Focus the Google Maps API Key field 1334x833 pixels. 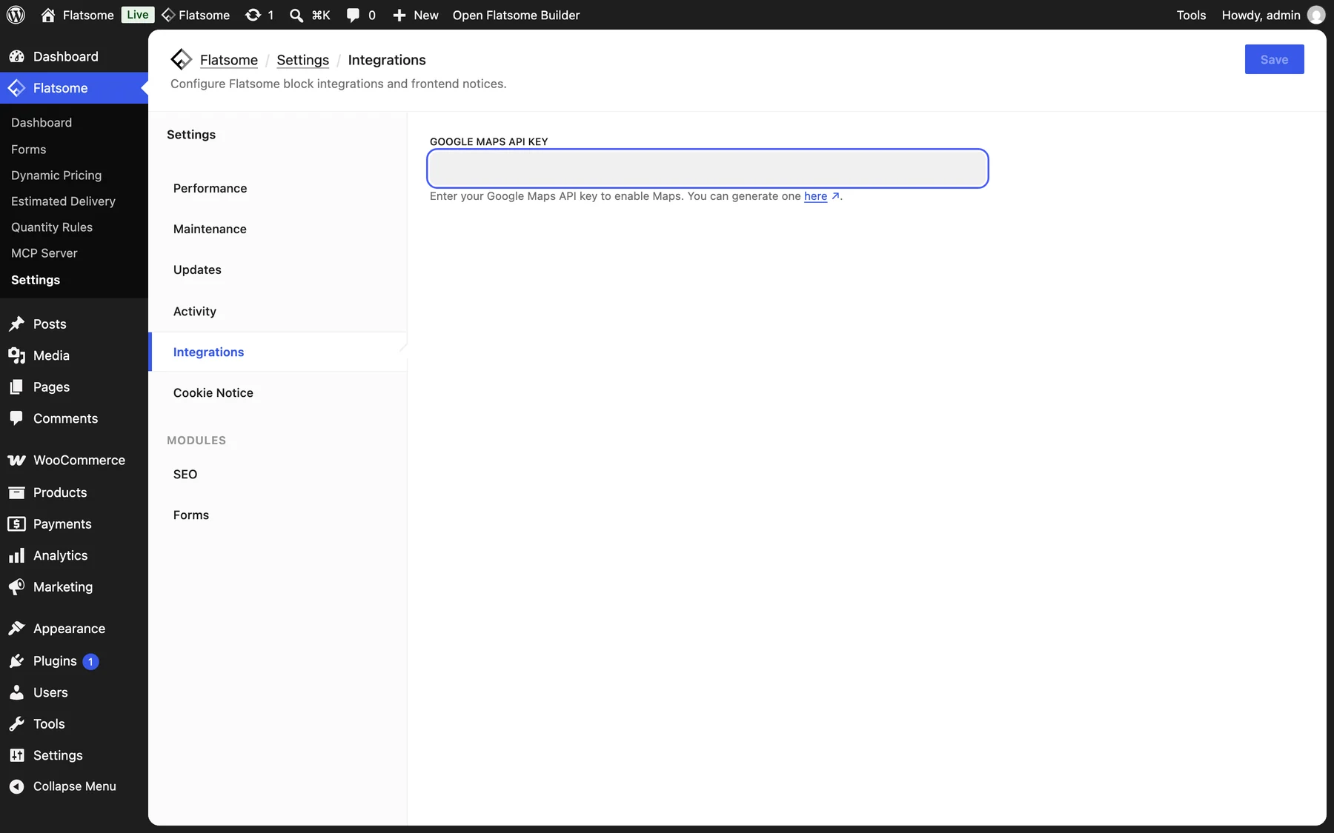pos(708,168)
